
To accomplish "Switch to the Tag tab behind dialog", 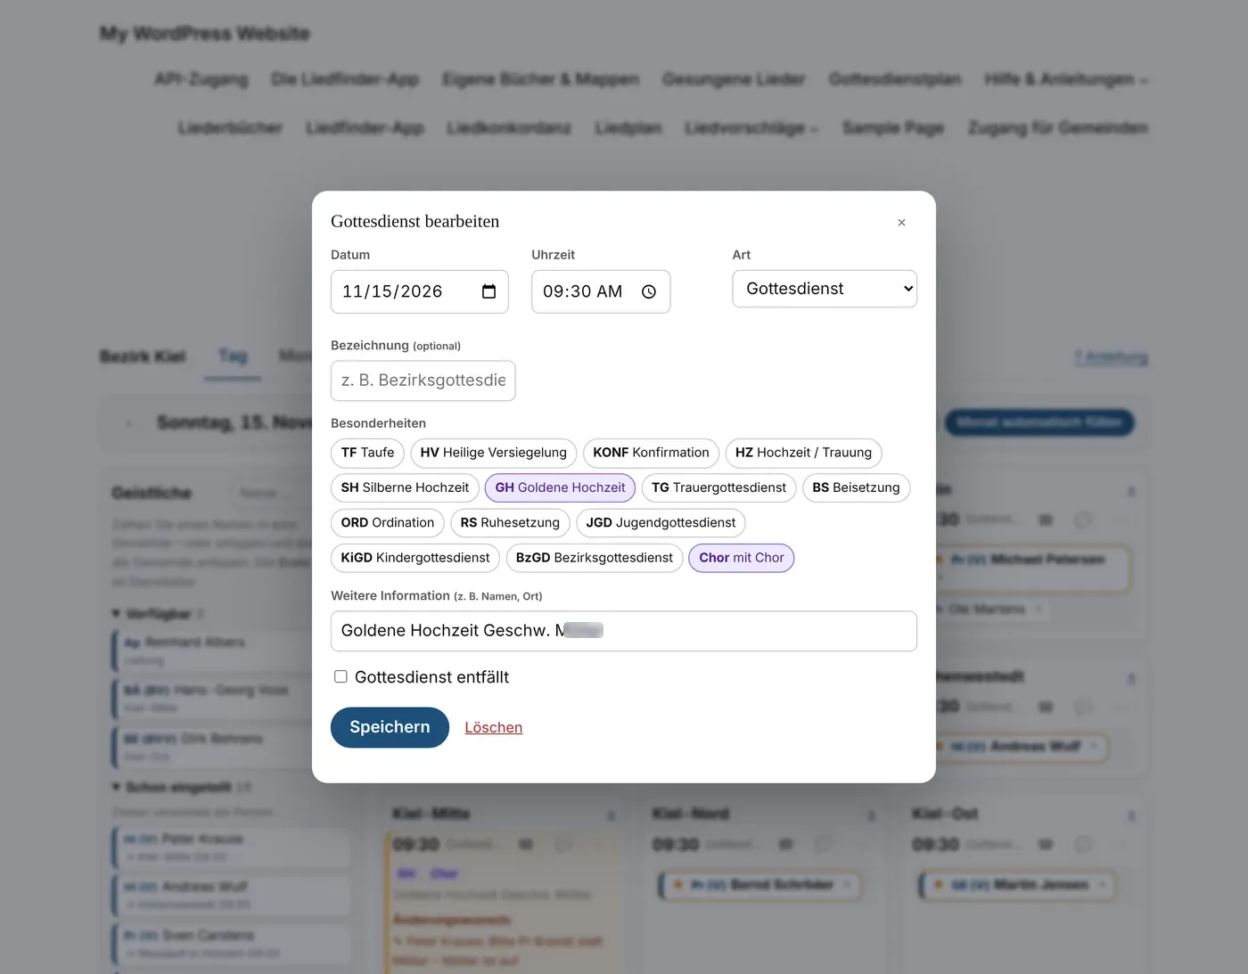I will (233, 356).
